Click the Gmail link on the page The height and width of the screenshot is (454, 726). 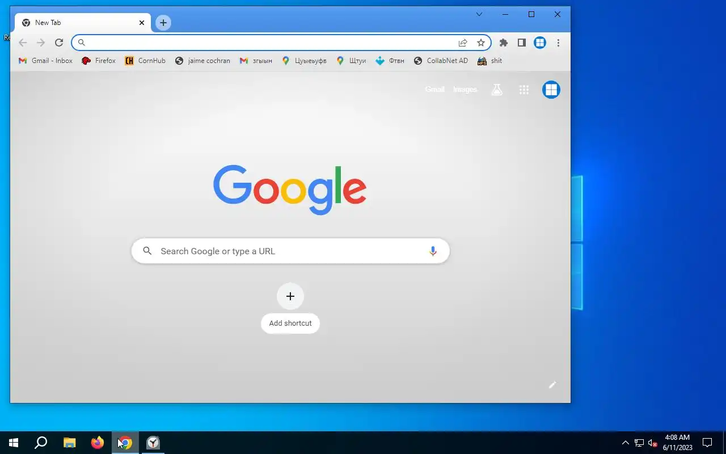(435, 90)
